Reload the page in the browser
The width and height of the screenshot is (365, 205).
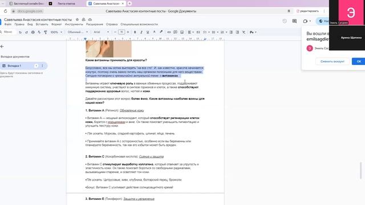pyautogui.click(x=5, y=11)
